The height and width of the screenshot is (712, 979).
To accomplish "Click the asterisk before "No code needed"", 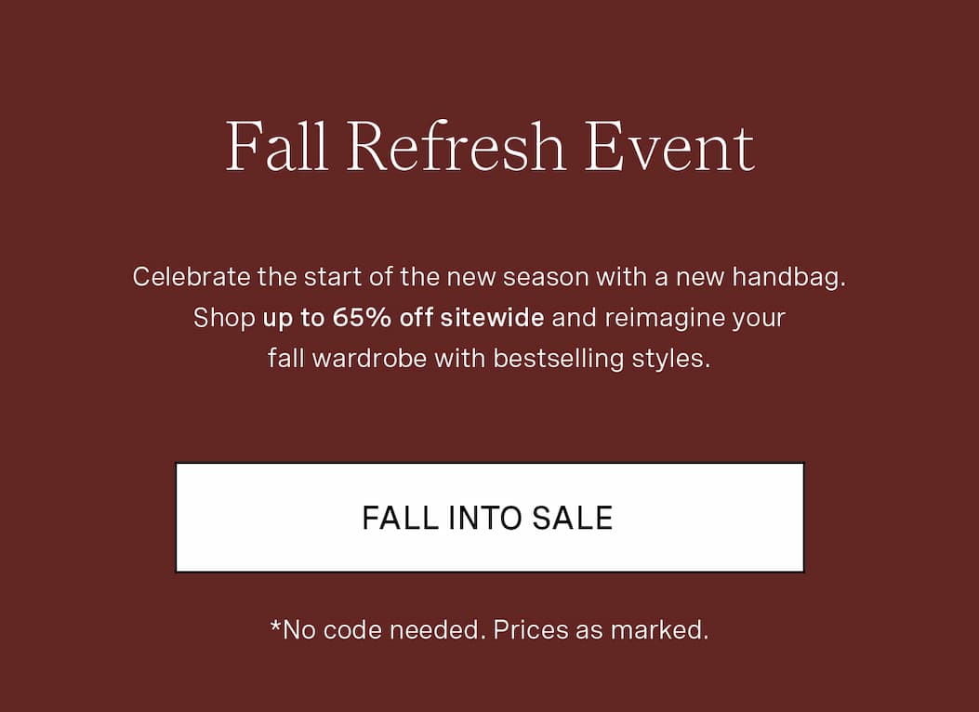I will pos(275,626).
